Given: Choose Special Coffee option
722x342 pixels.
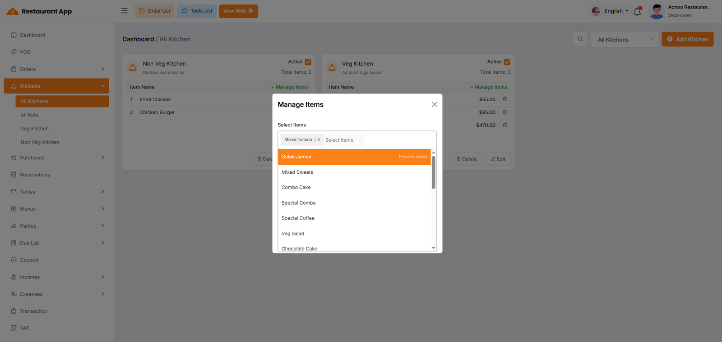Looking at the screenshot, I should tap(298, 218).
